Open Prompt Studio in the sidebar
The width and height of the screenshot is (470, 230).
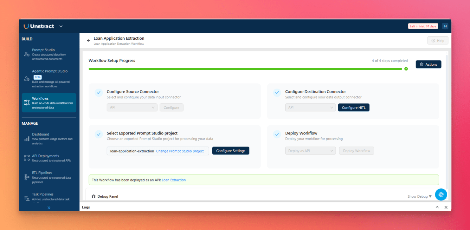click(49, 54)
